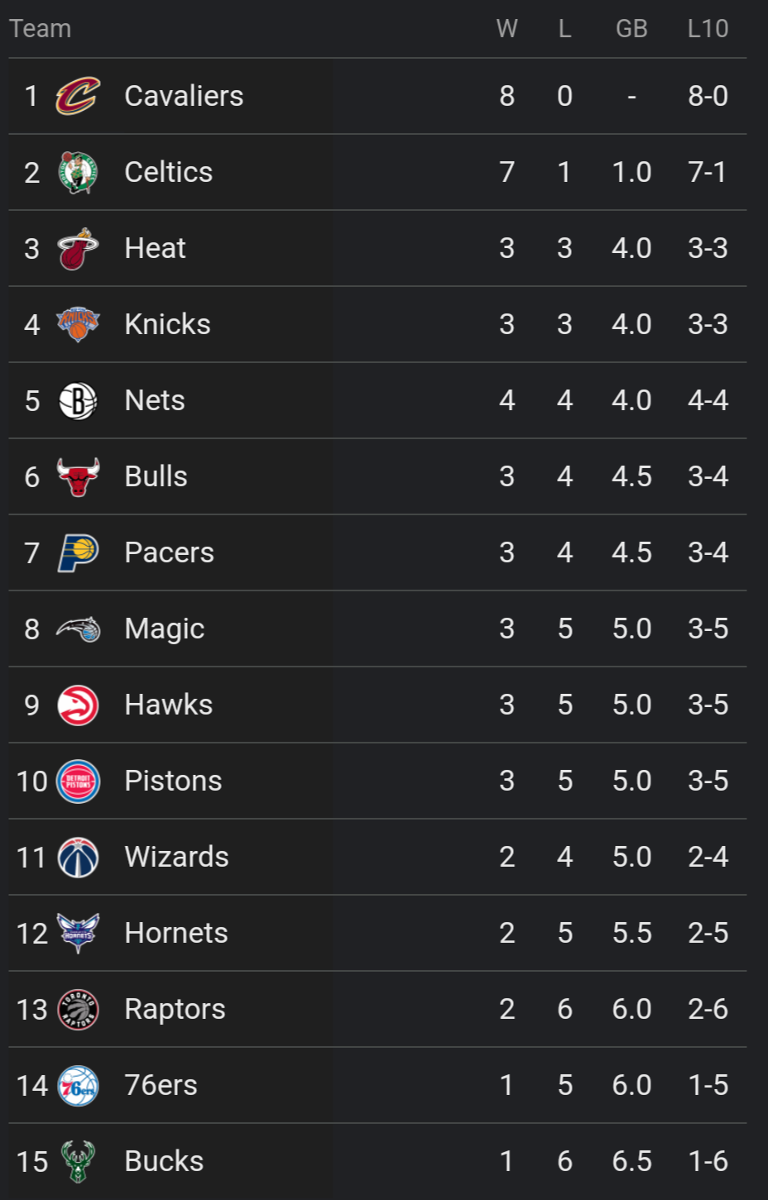Click the L10 column header
Viewport: 768px width, 1200px height.
coord(708,29)
